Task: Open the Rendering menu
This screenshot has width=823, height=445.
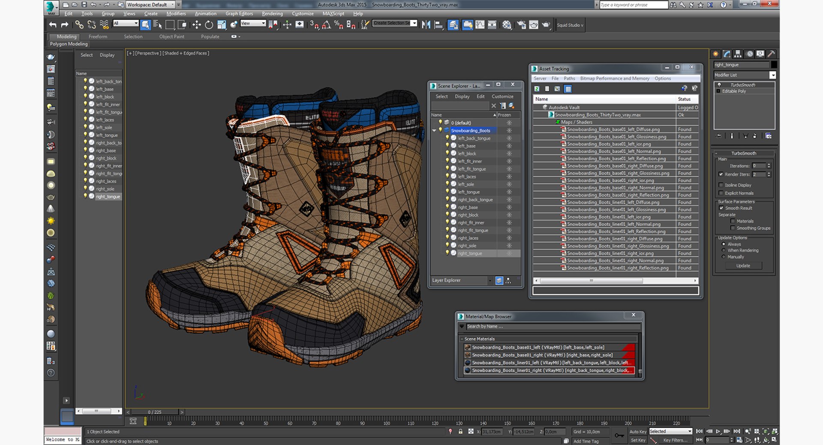Action: click(x=272, y=14)
